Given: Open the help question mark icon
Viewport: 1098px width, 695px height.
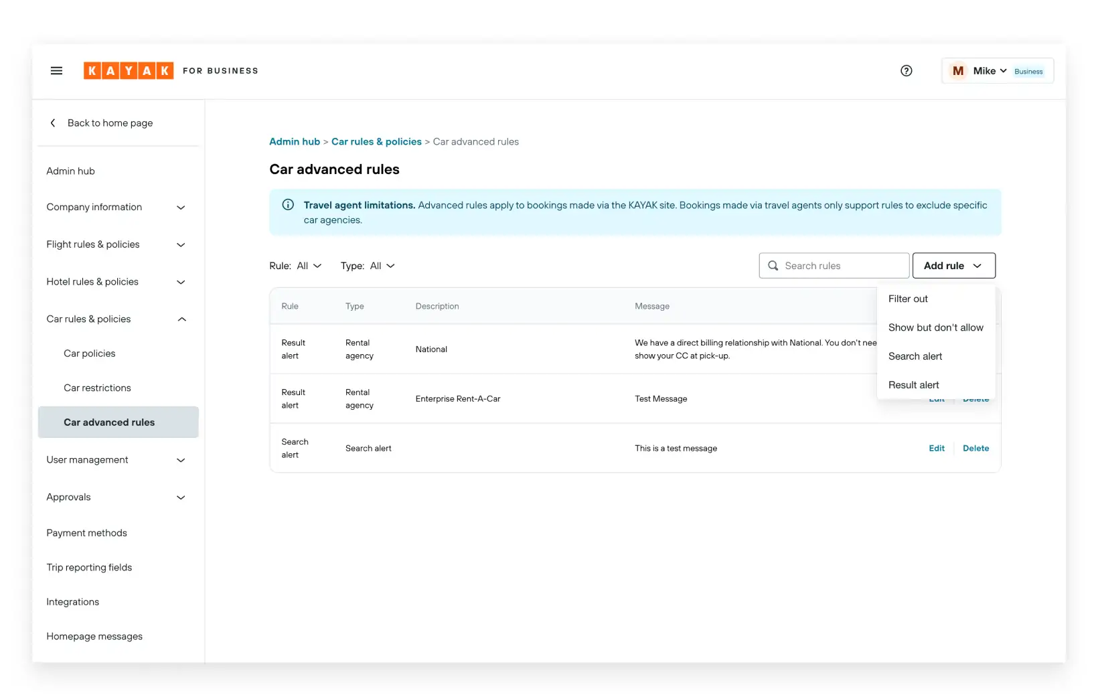Looking at the screenshot, I should coord(906,70).
